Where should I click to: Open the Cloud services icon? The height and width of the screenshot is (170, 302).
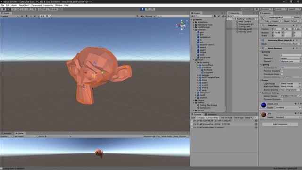click(257, 9)
